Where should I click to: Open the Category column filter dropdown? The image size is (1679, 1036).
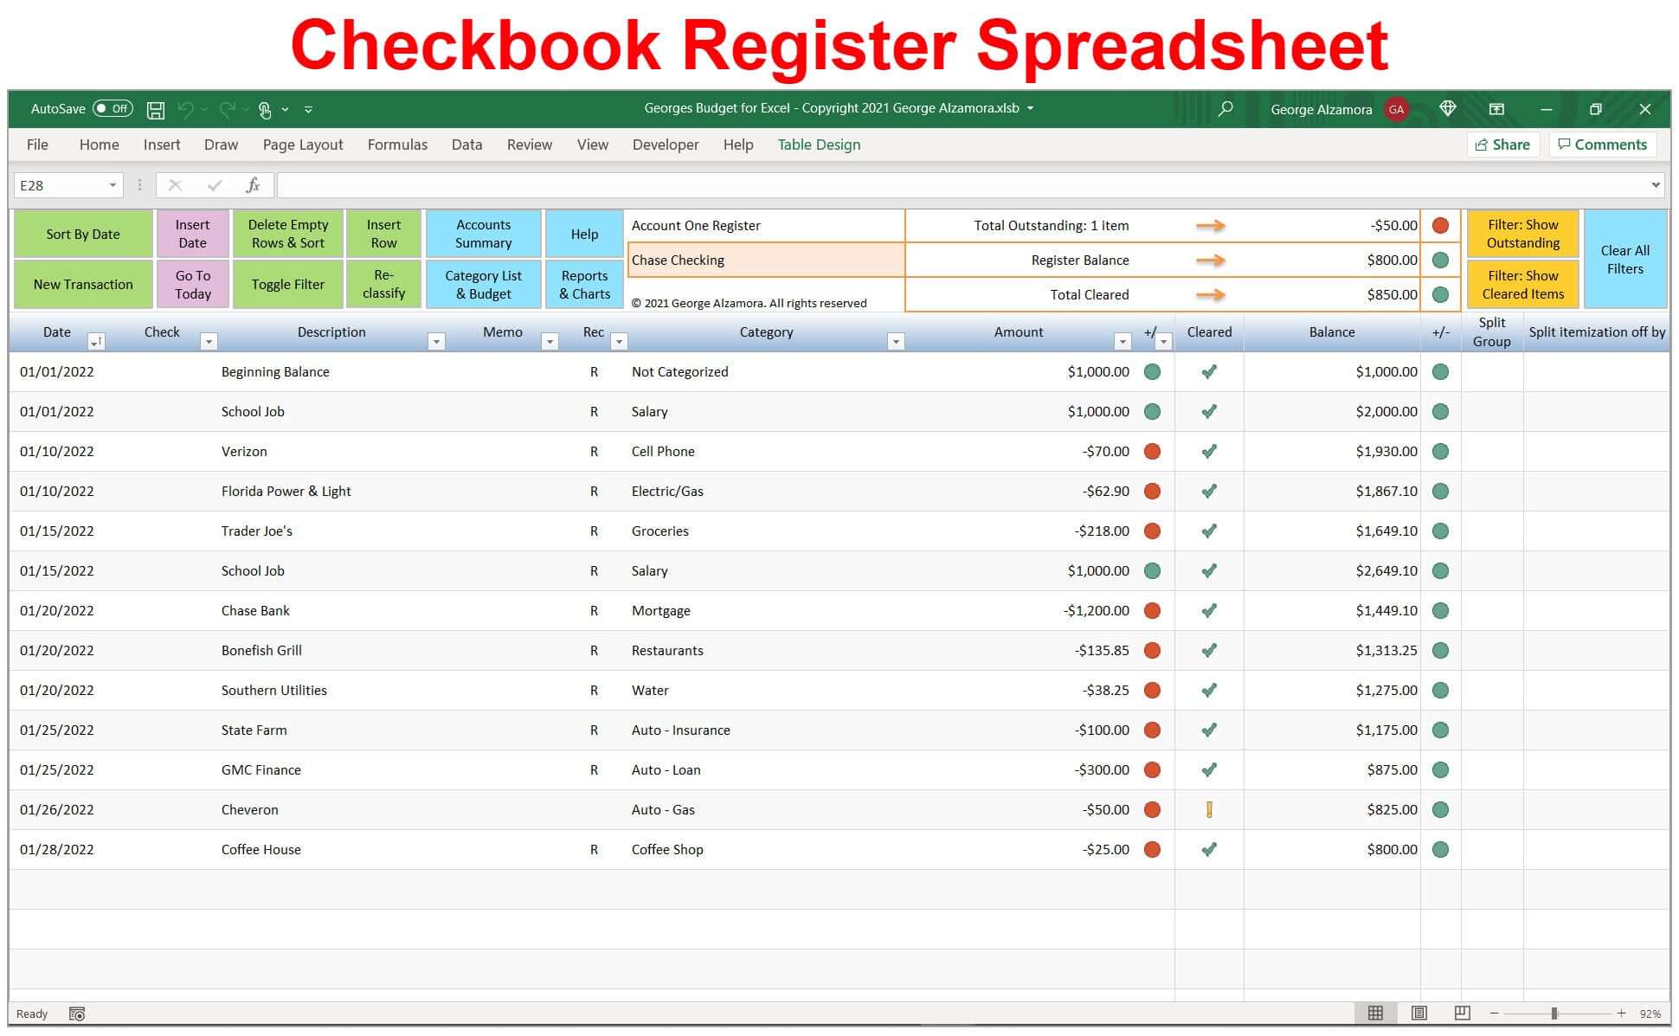point(896,342)
